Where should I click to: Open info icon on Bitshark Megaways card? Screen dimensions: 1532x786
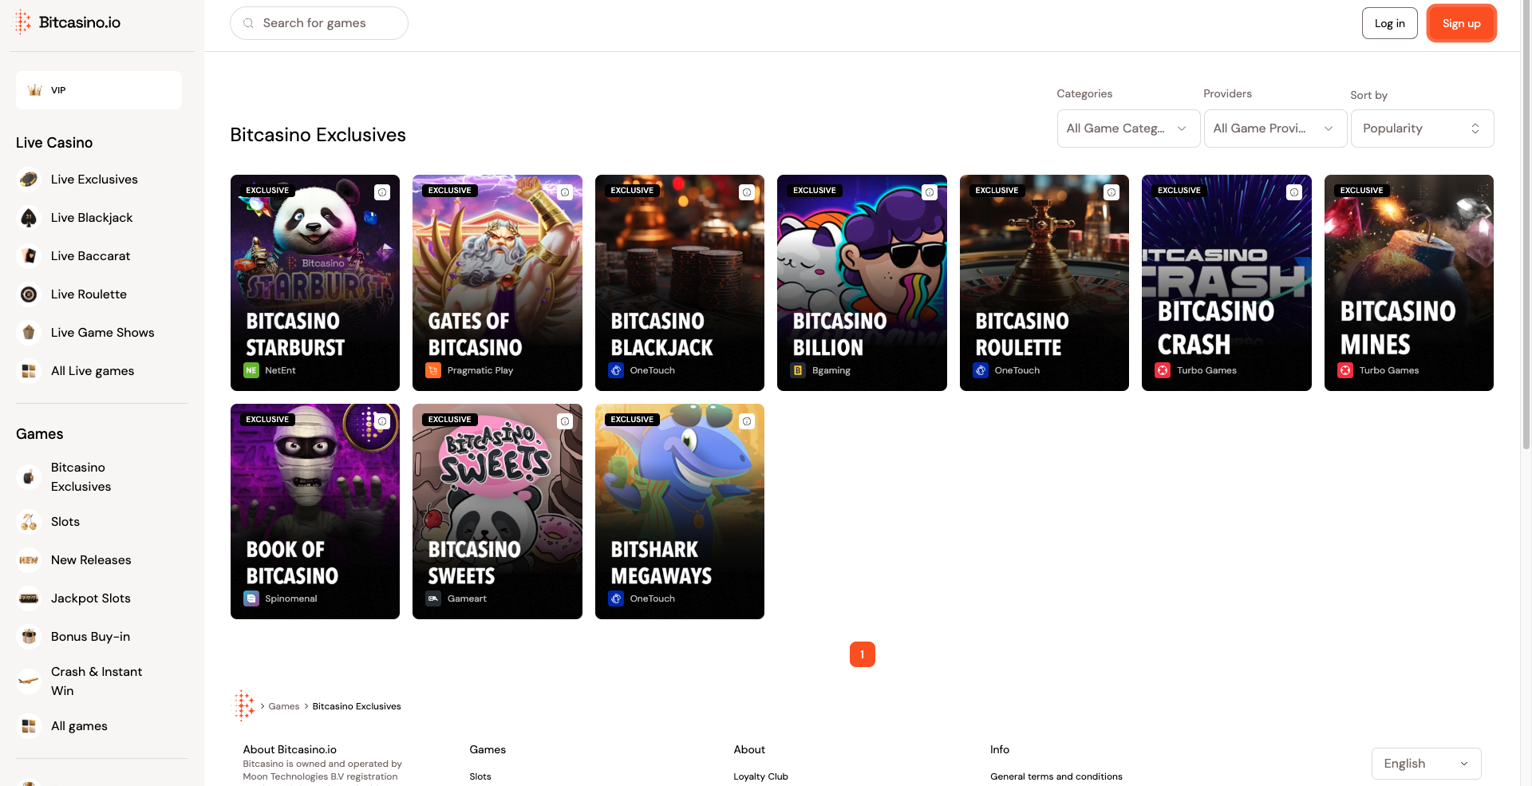tap(747, 421)
